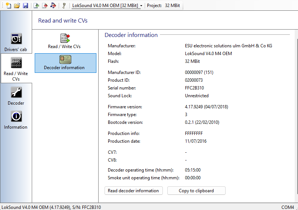Click Manufacturer ID value 00000097 (151)

[199, 72]
